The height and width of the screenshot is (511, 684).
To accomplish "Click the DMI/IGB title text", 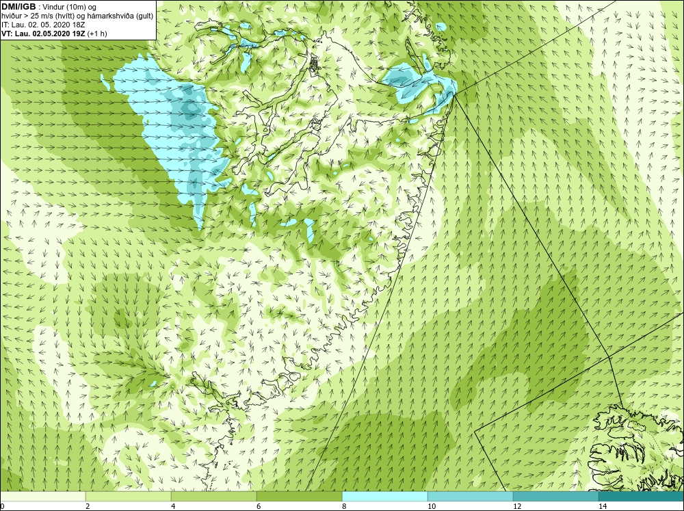I will coord(18,7).
